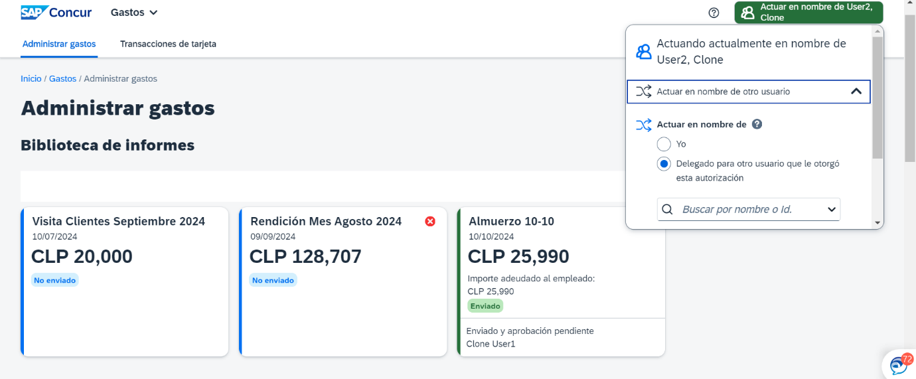Switch to Transacciones de tarjeta tab
The width and height of the screenshot is (916, 379).
[x=168, y=44]
